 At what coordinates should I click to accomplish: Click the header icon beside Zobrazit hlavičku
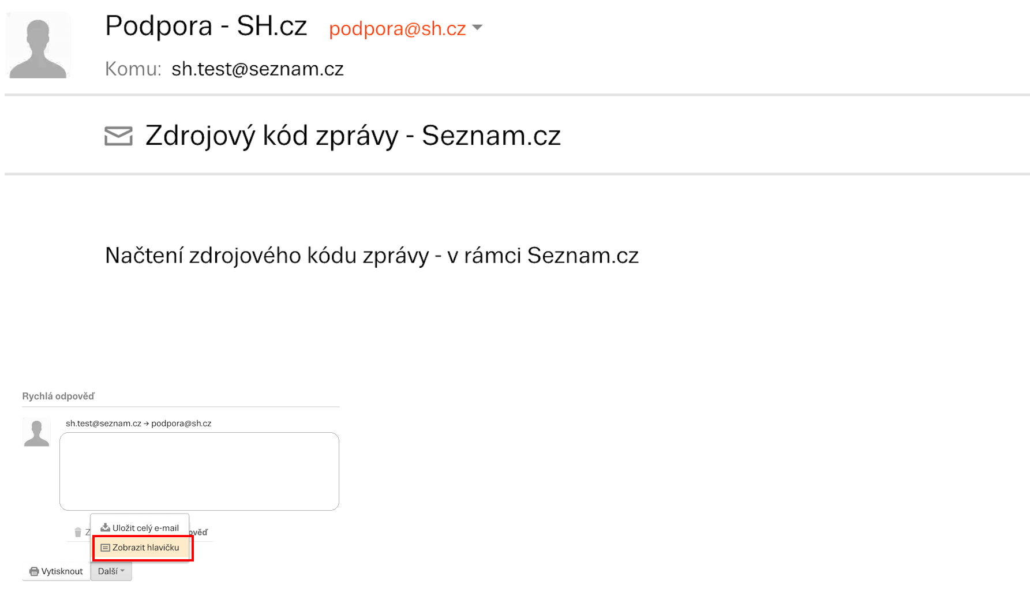pyautogui.click(x=105, y=548)
